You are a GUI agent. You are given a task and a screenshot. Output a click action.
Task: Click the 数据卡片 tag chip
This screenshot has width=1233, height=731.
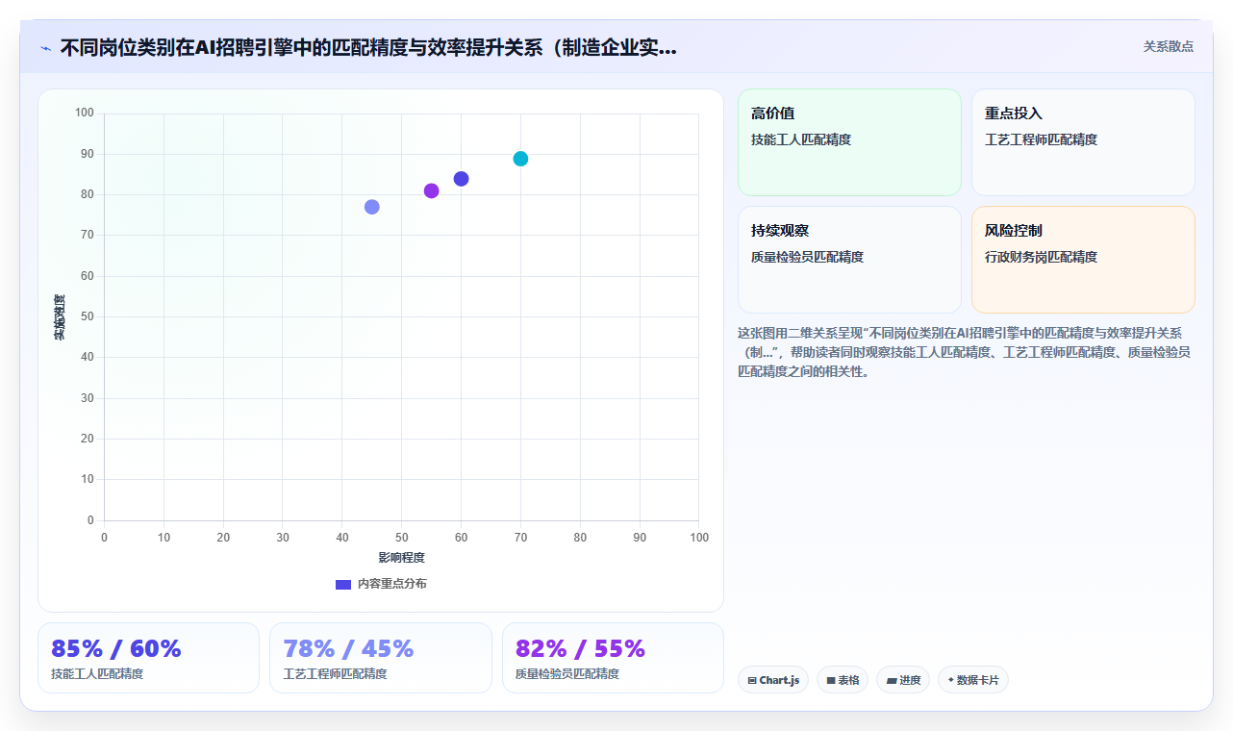pyautogui.click(x=973, y=680)
